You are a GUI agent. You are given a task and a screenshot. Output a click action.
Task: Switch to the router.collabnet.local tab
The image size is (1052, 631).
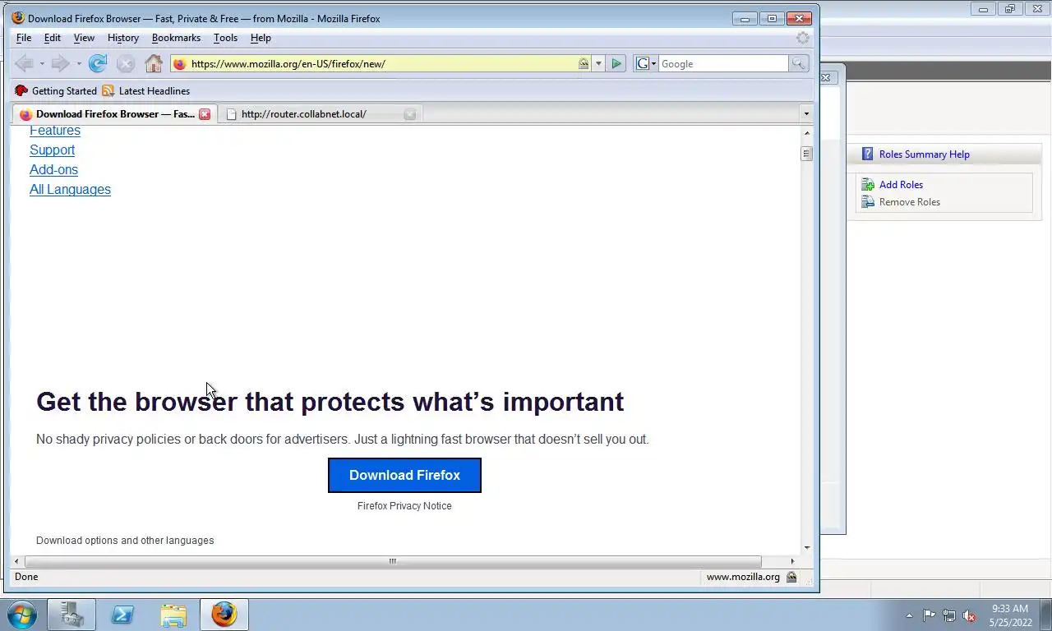coord(321,114)
